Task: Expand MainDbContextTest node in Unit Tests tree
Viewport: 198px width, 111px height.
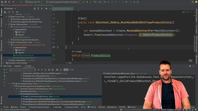Action: 16,92
